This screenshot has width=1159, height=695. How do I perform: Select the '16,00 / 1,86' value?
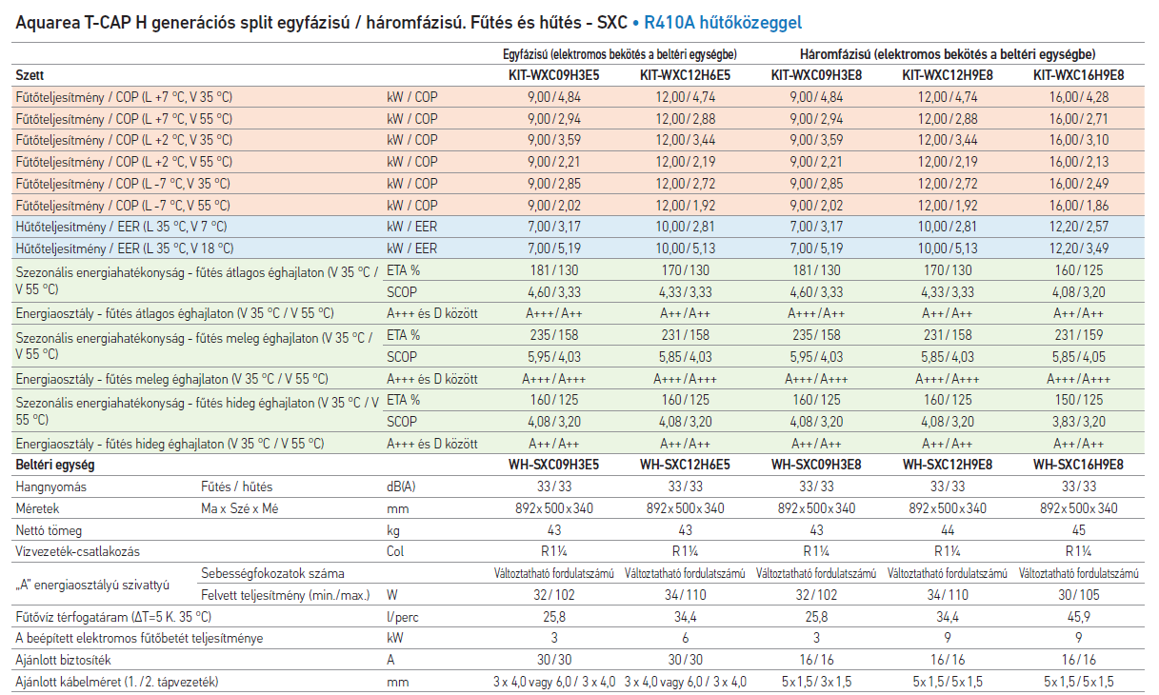pyautogui.click(x=1079, y=205)
